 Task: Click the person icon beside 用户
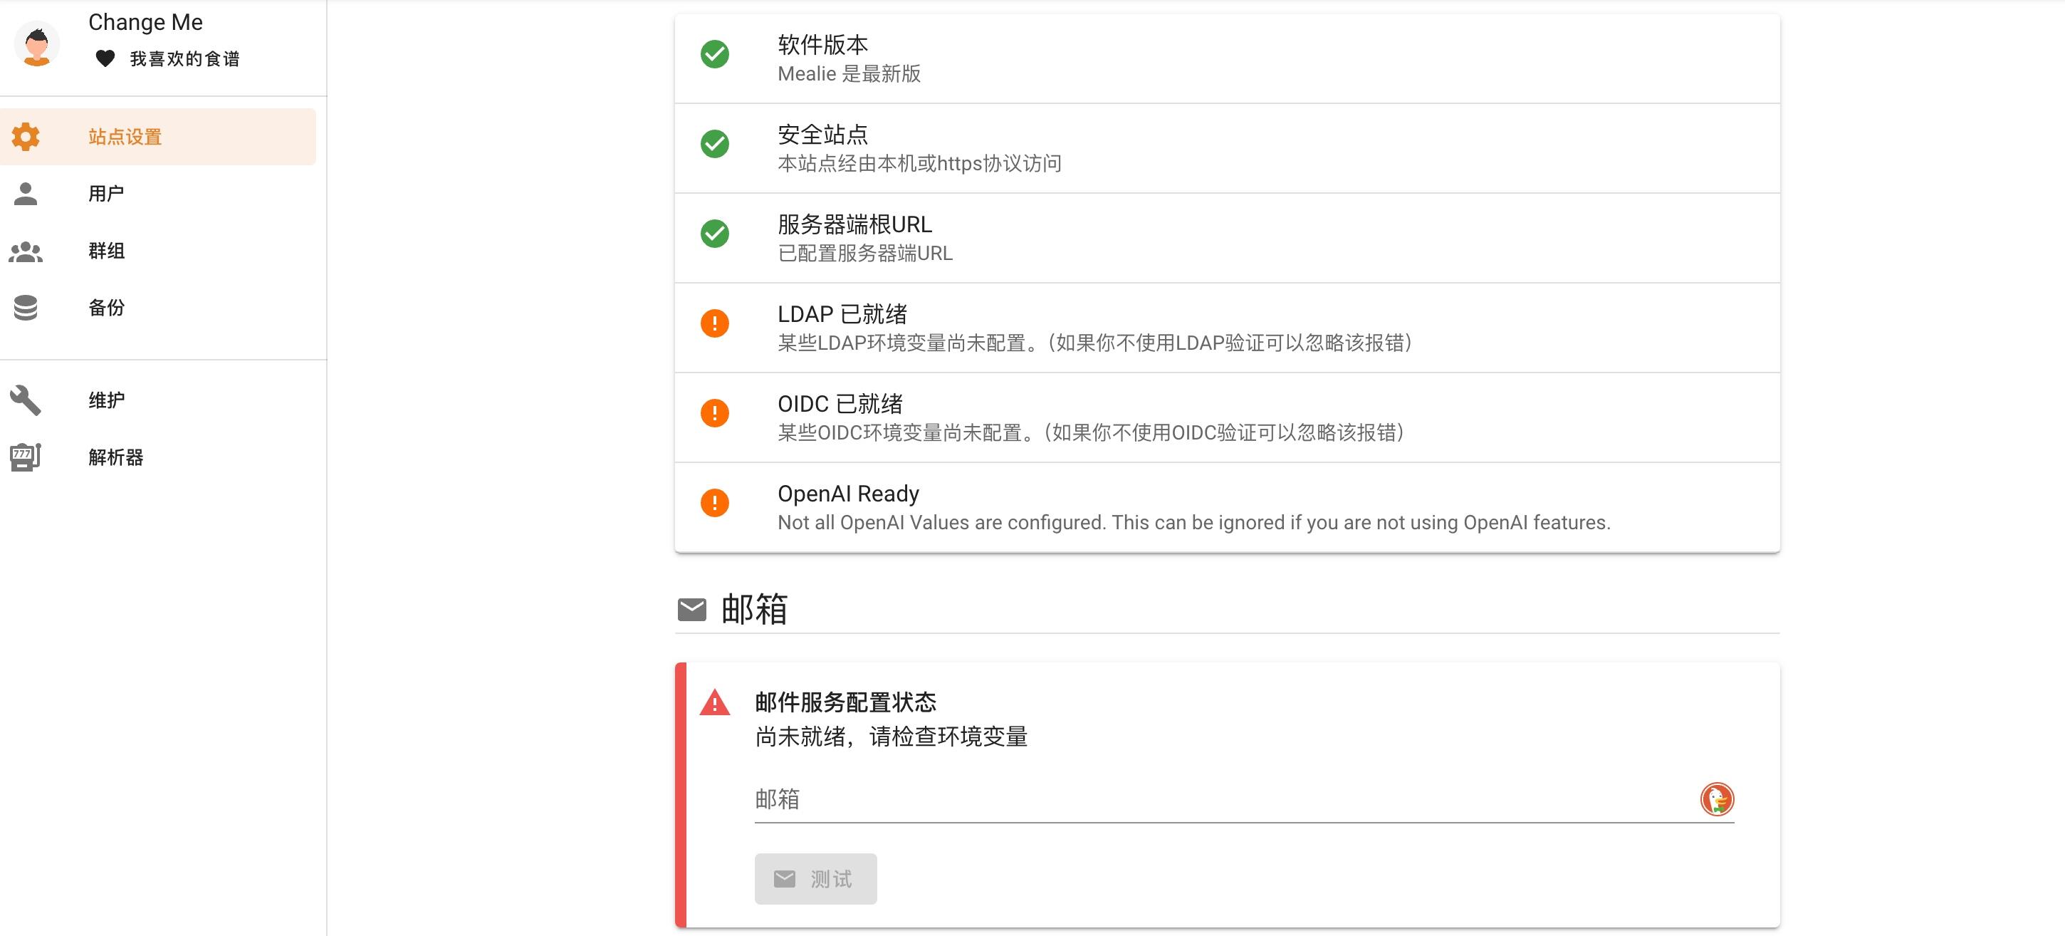click(x=26, y=193)
